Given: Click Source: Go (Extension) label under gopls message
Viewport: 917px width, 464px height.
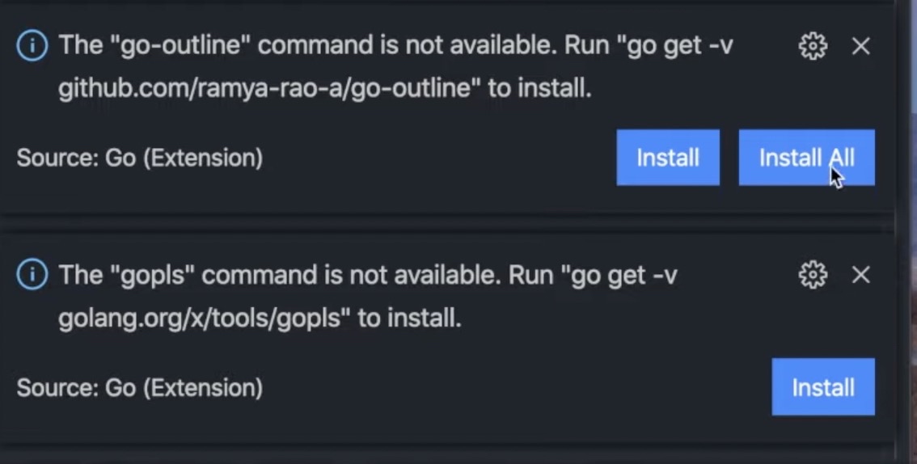Looking at the screenshot, I should (x=140, y=388).
